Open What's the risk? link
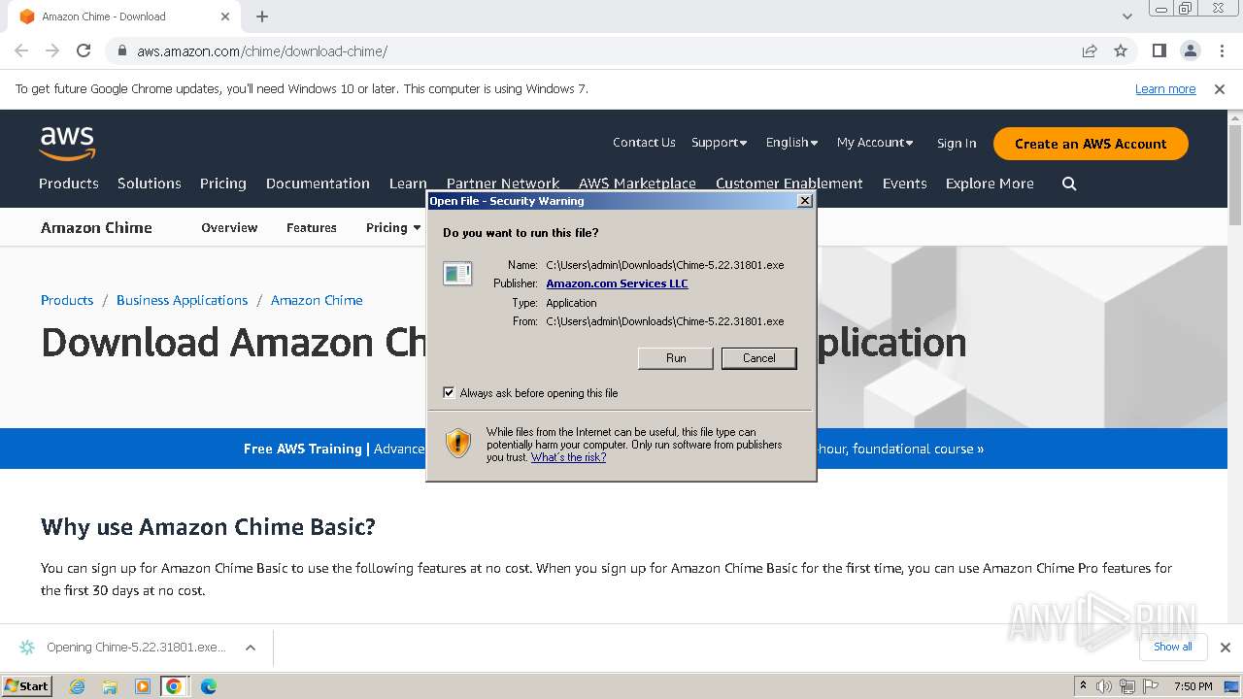Screen dimensions: 1243x699 (x=568, y=457)
